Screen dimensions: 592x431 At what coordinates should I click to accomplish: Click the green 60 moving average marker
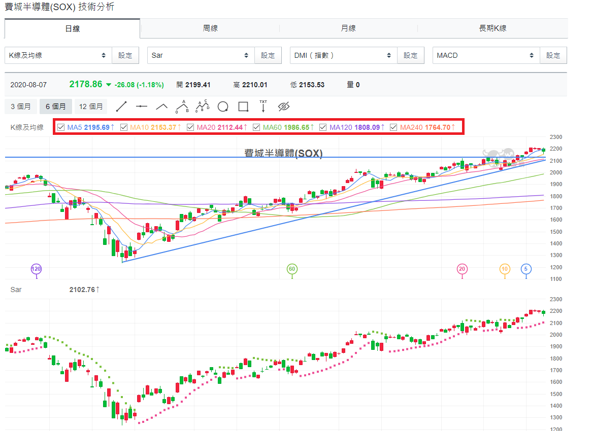pos(292,269)
